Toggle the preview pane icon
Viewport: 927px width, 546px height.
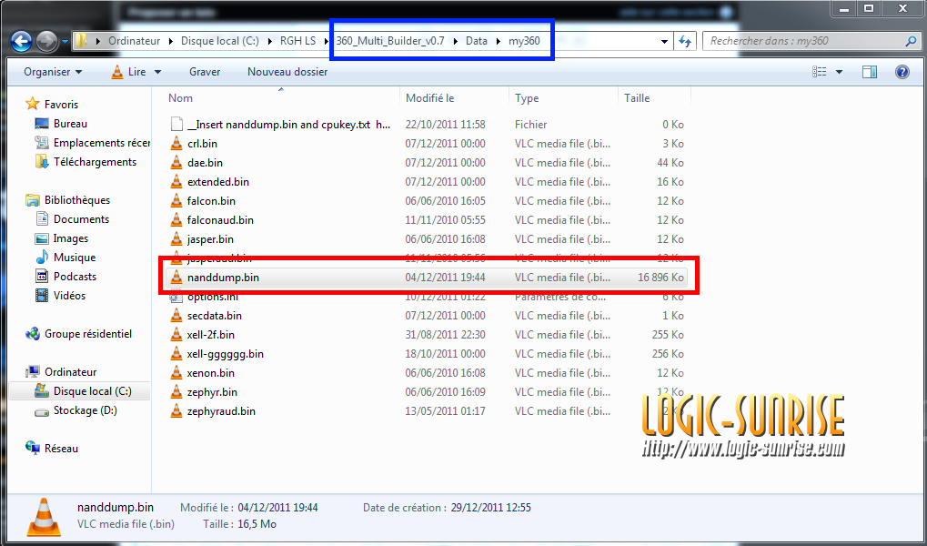point(870,72)
